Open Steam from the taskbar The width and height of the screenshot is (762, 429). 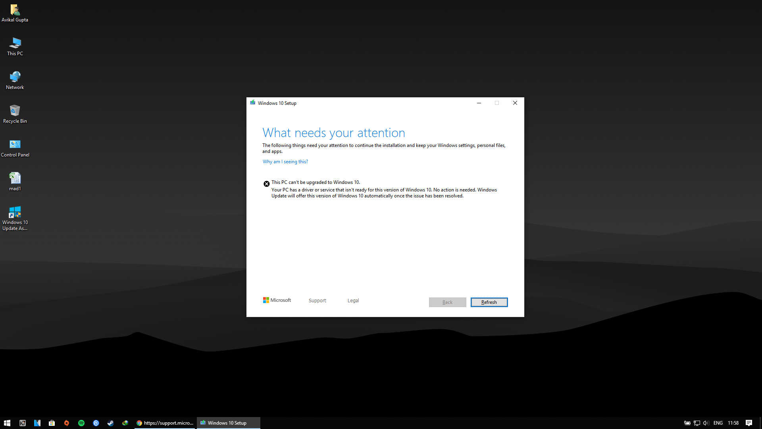pos(111,423)
